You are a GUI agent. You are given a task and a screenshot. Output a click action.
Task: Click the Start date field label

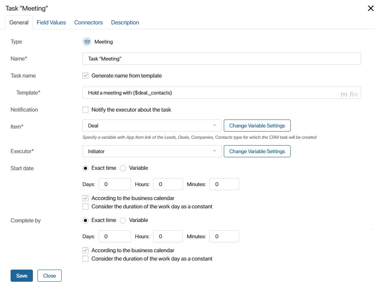pos(22,168)
